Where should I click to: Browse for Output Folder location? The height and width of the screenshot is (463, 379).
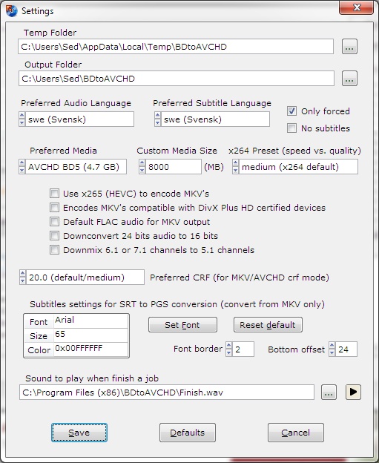click(x=349, y=79)
